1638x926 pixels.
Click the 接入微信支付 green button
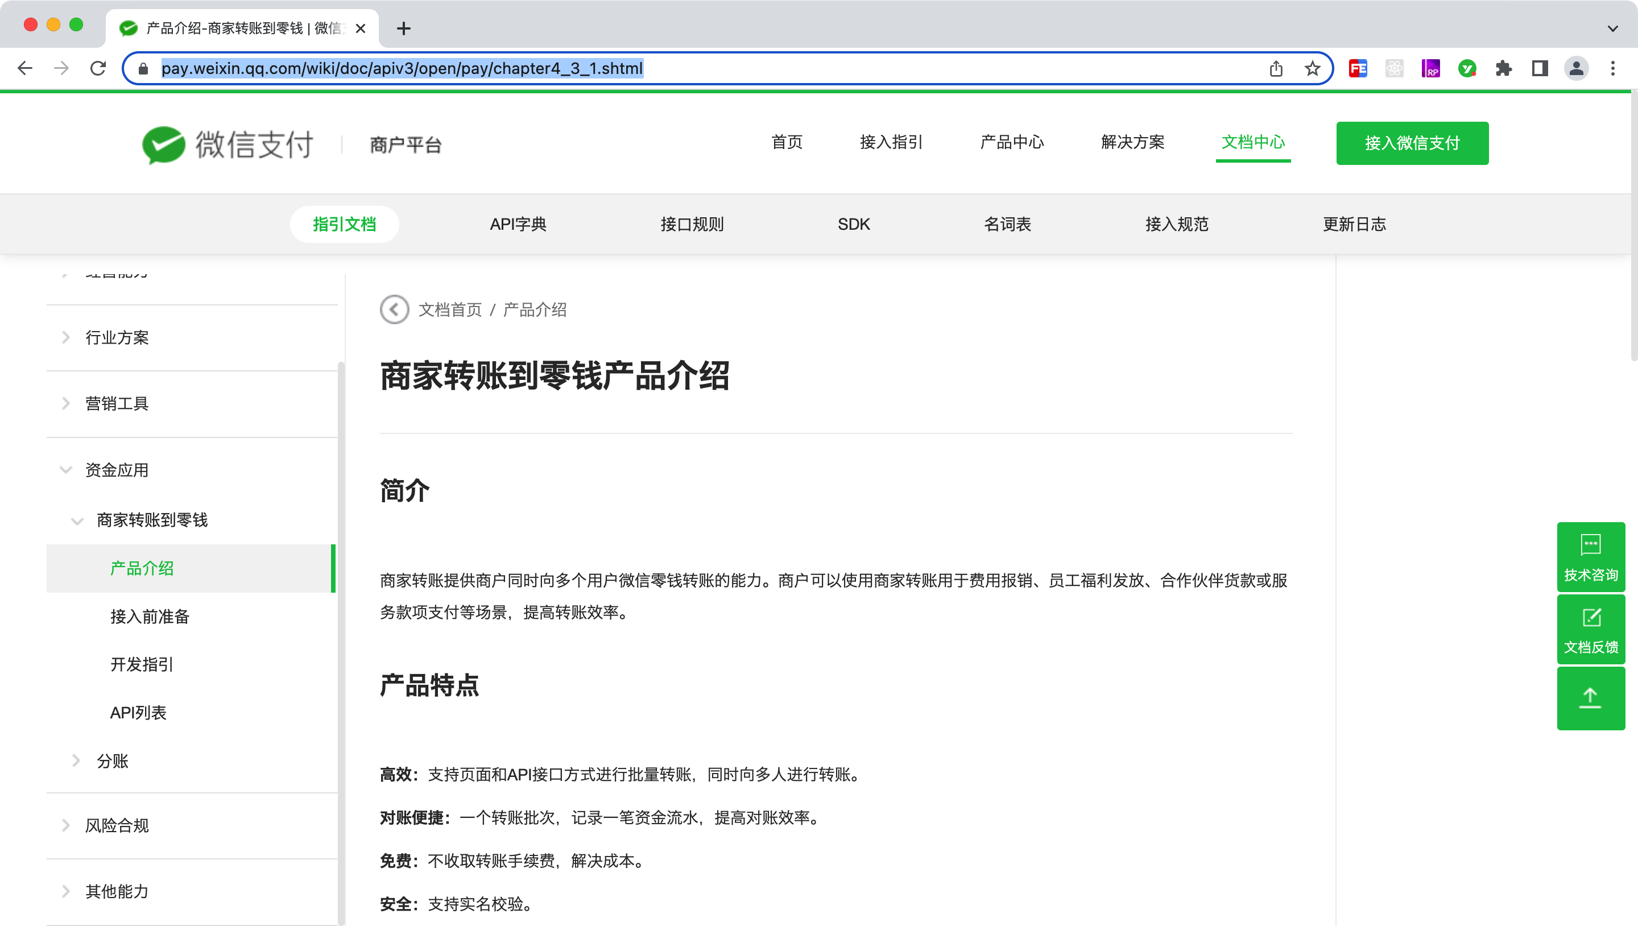(x=1412, y=143)
